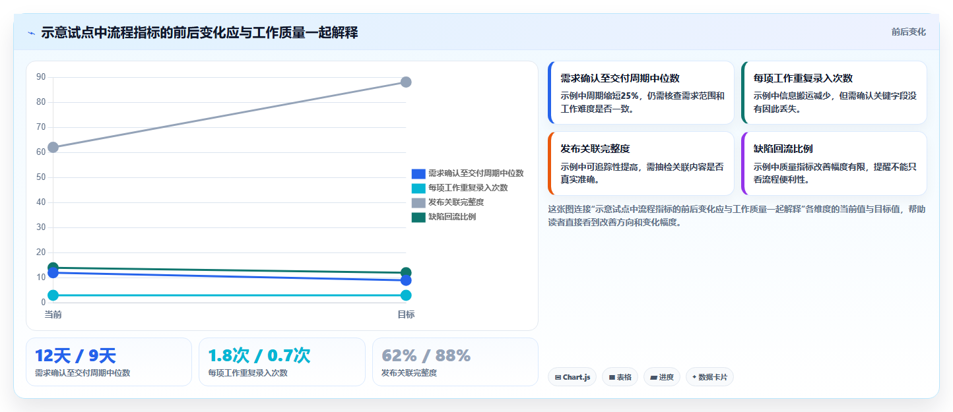Click the 当前 x-axis label
Screen dimensions: 953x412
(53, 314)
